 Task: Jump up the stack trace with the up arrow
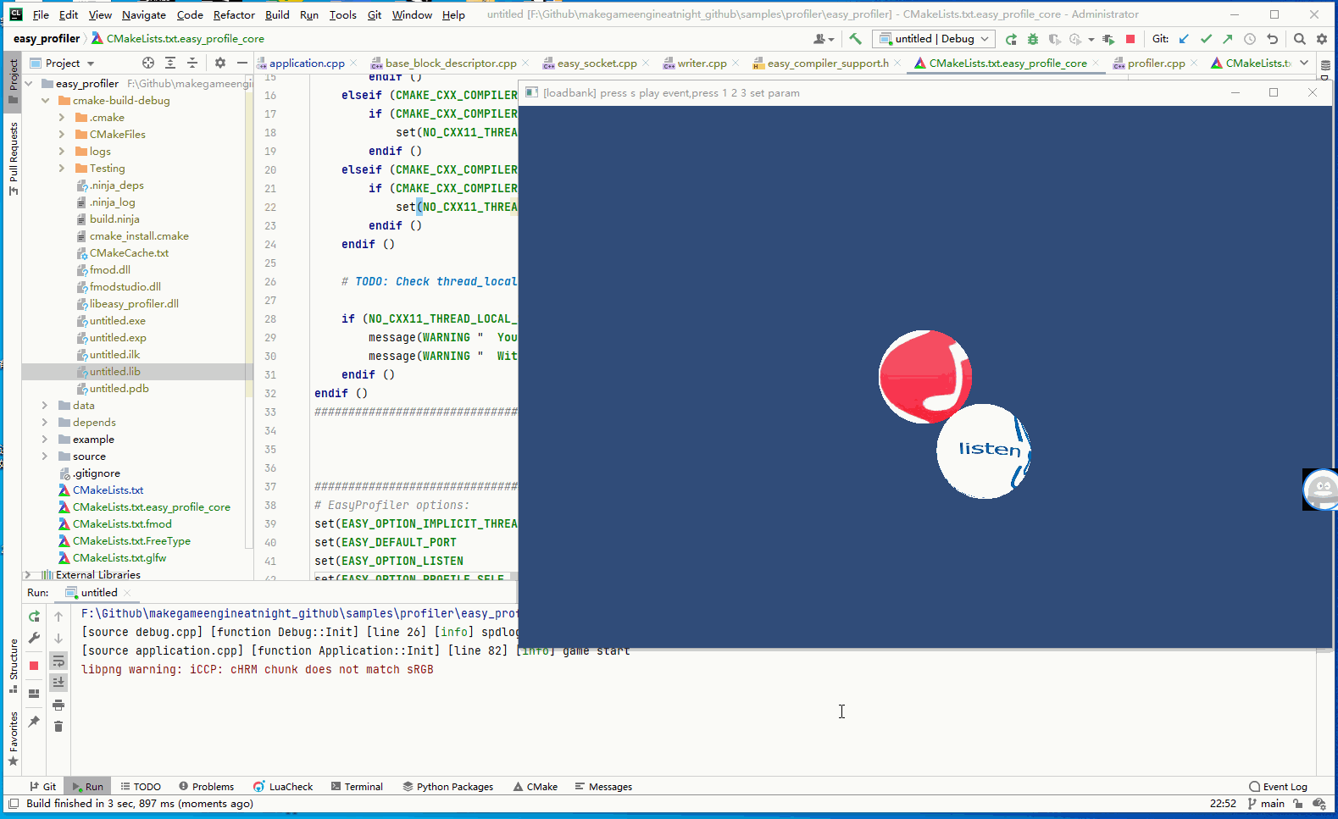coord(58,617)
